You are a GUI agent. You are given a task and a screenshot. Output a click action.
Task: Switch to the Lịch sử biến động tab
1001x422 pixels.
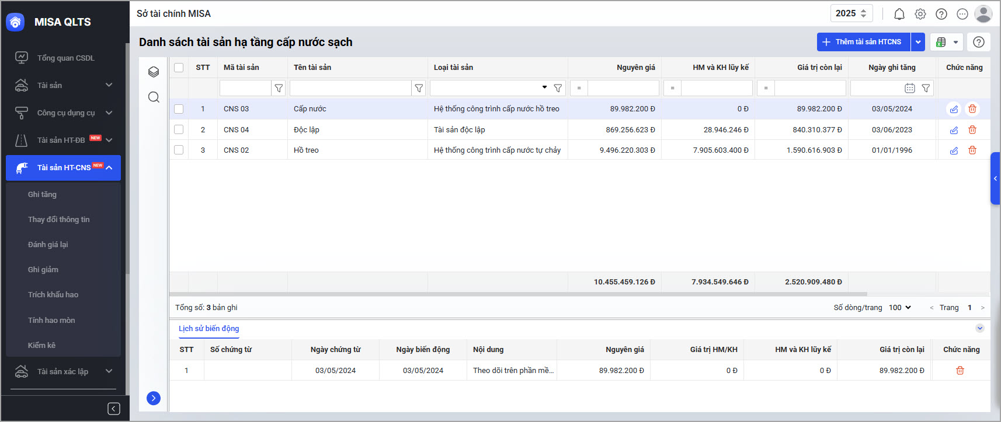point(208,329)
